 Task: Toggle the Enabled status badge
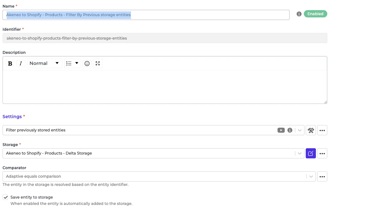point(315,14)
